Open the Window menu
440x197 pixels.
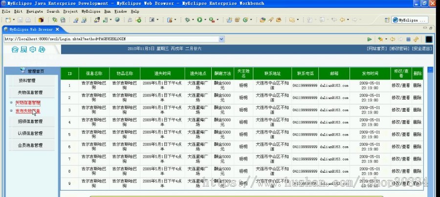tap(120, 12)
